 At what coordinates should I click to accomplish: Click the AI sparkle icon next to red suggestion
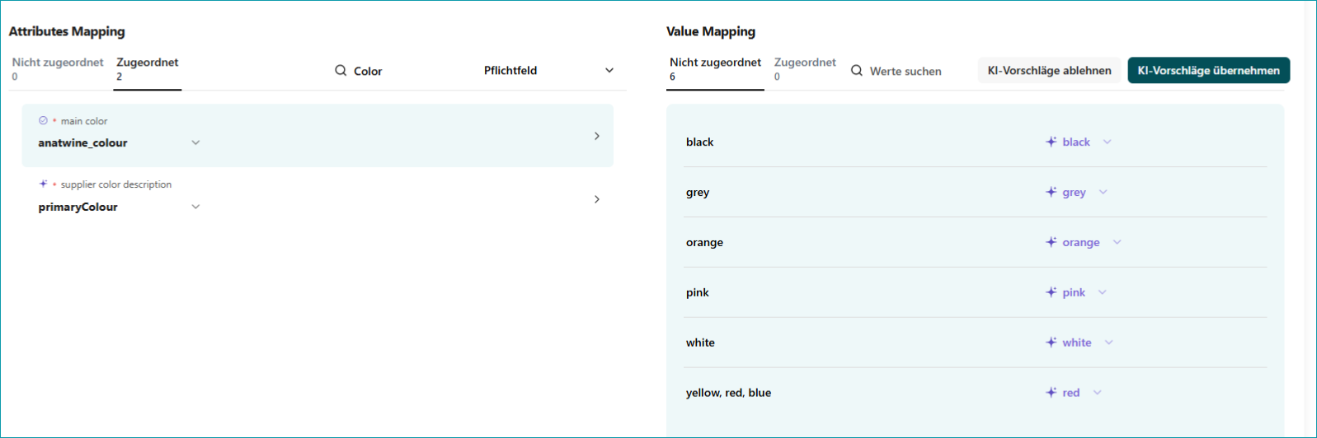point(1051,393)
